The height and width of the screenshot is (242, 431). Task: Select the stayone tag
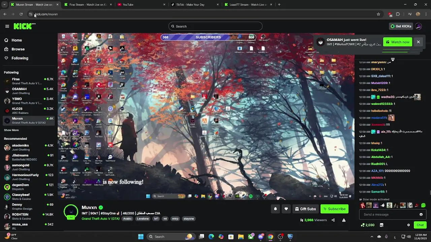(189, 219)
